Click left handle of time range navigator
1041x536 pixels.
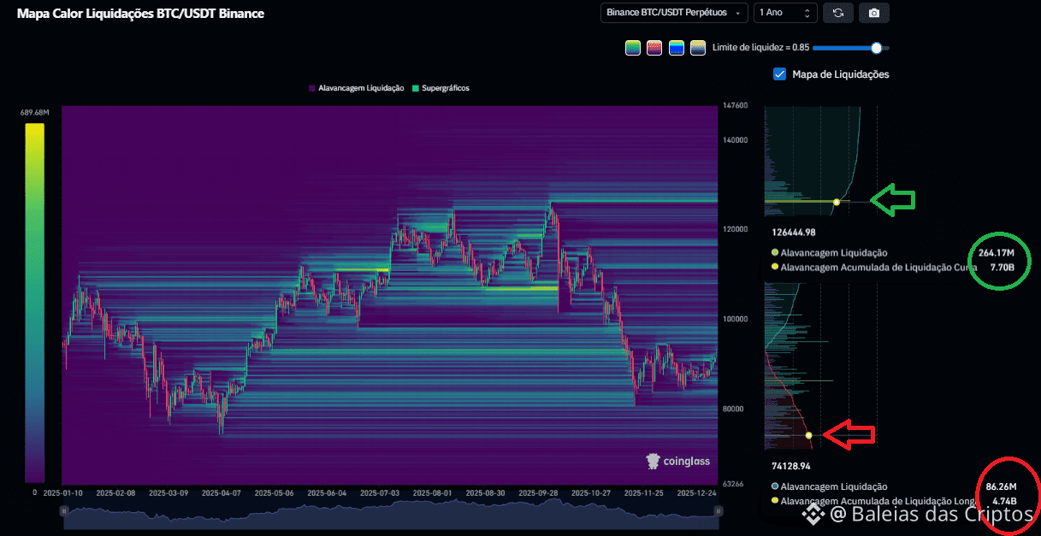click(64, 511)
